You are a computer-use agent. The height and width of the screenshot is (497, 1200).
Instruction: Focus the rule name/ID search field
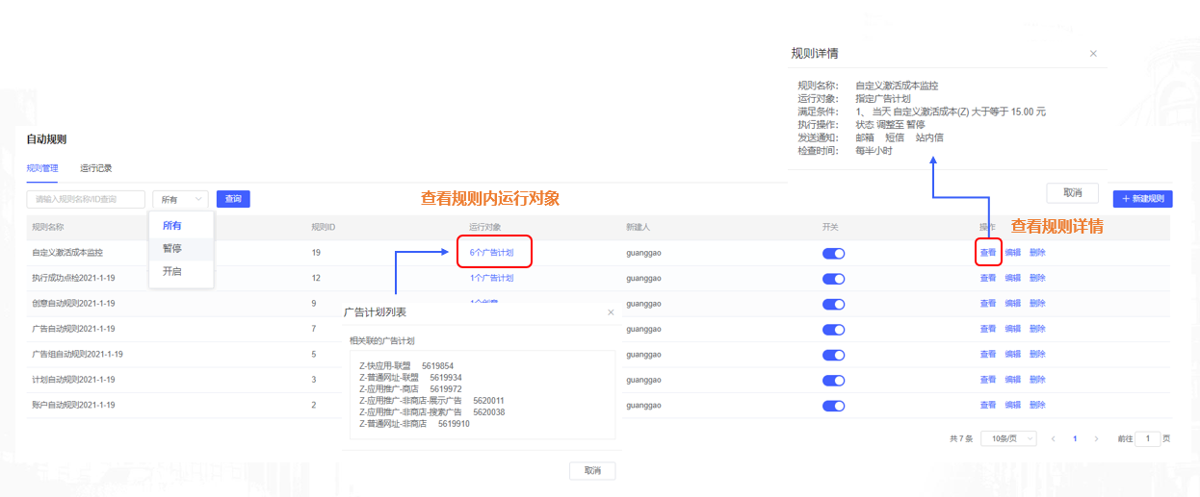85,199
